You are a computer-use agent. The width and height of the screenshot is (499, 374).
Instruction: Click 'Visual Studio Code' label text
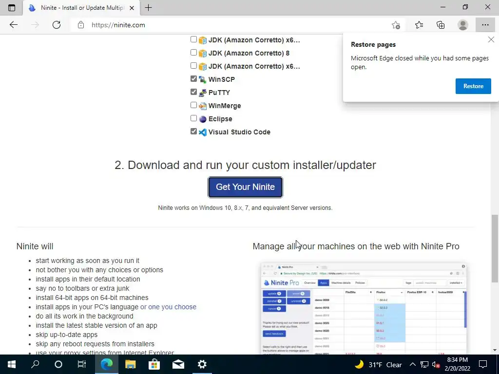click(239, 132)
